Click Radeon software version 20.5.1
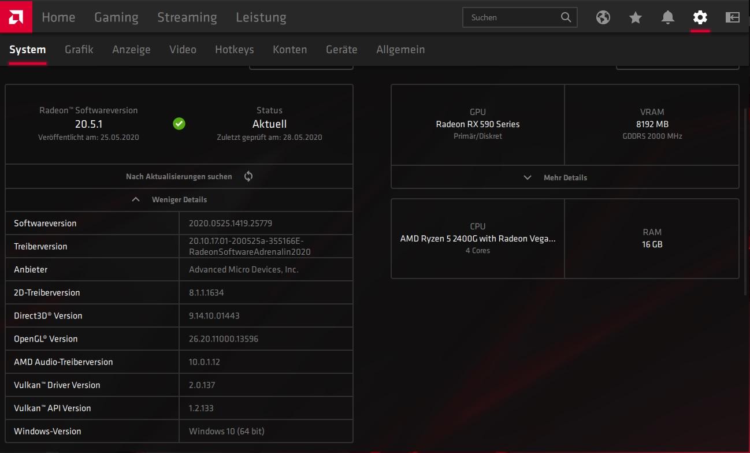Image resolution: width=750 pixels, height=453 pixels. tap(88, 124)
